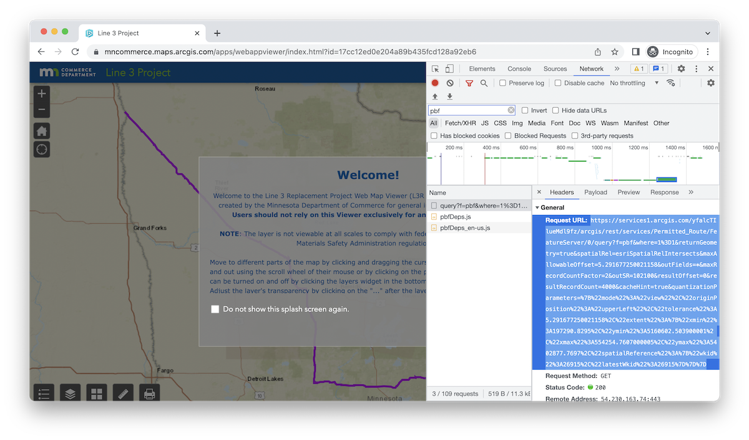
Task: Open DevTools customize kebab menu
Action: [697, 69]
